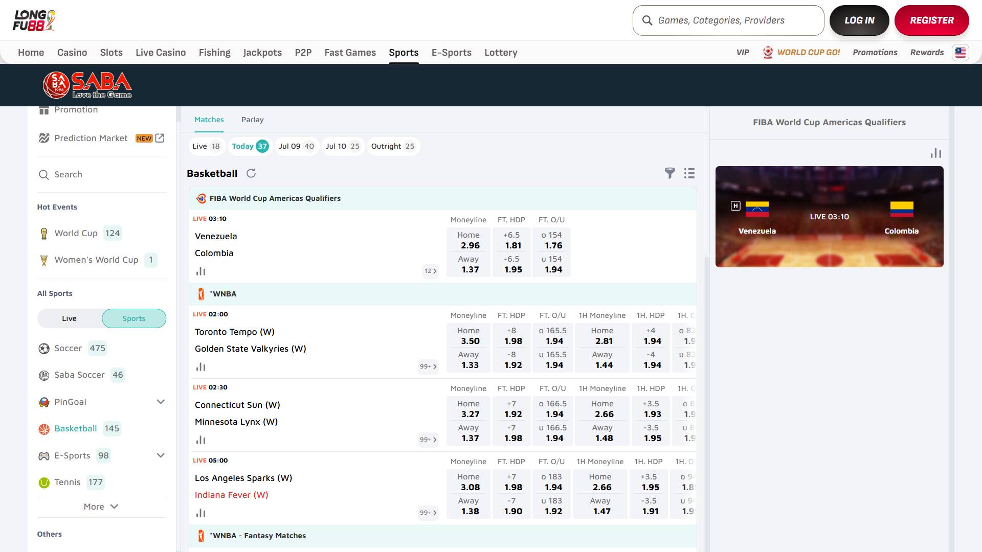This screenshot has height=552, width=982.
Task: Select the Jul 10 date tab
Action: [x=343, y=146]
